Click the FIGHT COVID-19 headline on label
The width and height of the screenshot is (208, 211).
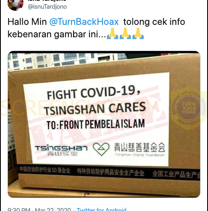pos(94,92)
